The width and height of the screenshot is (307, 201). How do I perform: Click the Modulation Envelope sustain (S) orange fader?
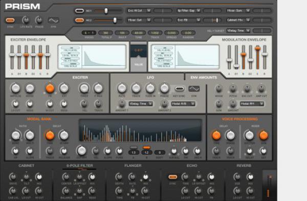click(x=258, y=48)
